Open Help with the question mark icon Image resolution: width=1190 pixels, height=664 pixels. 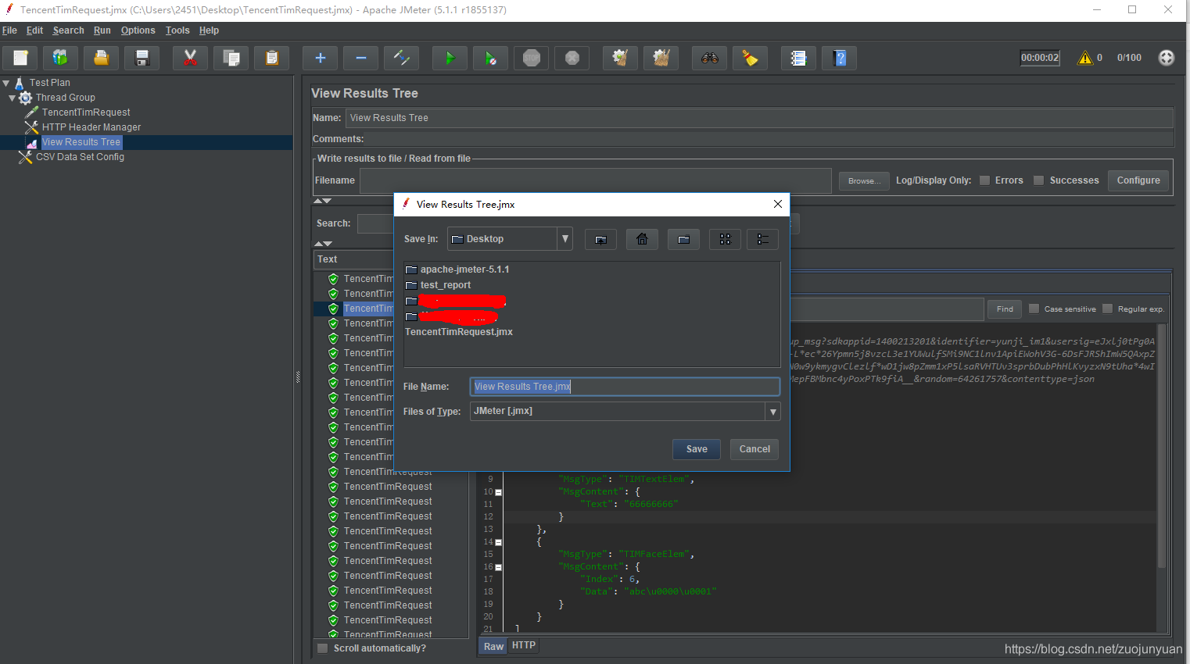[x=840, y=58]
